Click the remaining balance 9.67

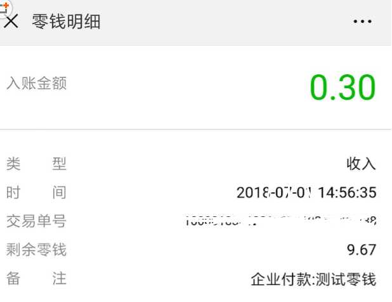coord(362,250)
